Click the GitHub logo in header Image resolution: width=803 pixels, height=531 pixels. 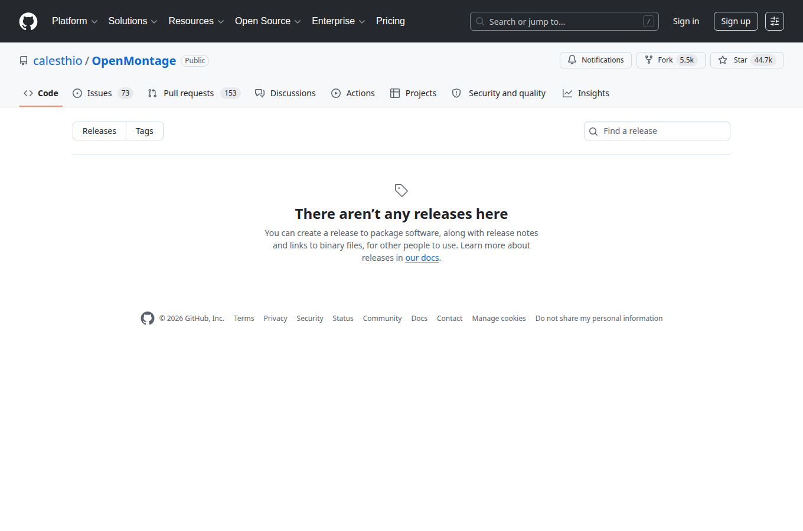tap(28, 21)
